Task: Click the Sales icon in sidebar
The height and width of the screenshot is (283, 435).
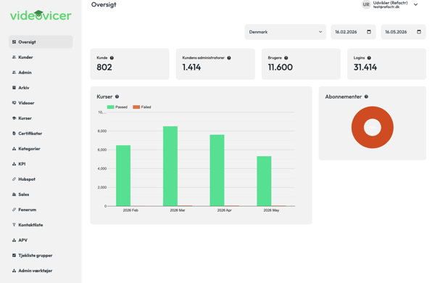Action: [x=14, y=194]
